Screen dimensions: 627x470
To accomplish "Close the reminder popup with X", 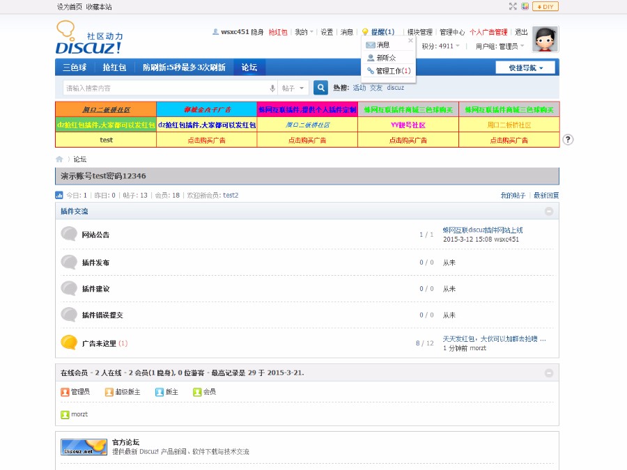I will 410,40.
